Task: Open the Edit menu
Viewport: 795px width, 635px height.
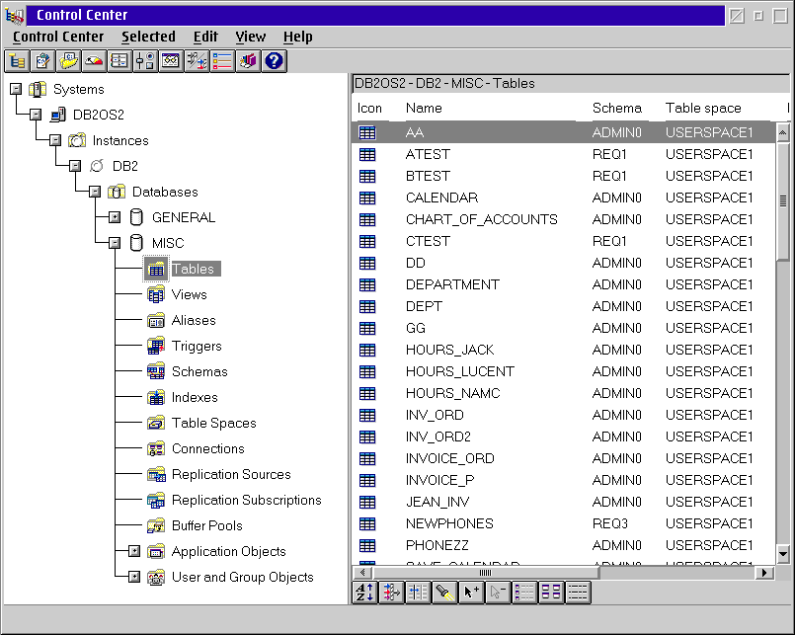Action: pos(205,37)
